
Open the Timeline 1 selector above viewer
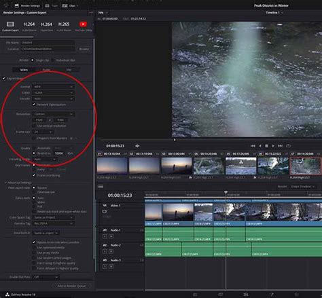pyautogui.click(x=274, y=13)
